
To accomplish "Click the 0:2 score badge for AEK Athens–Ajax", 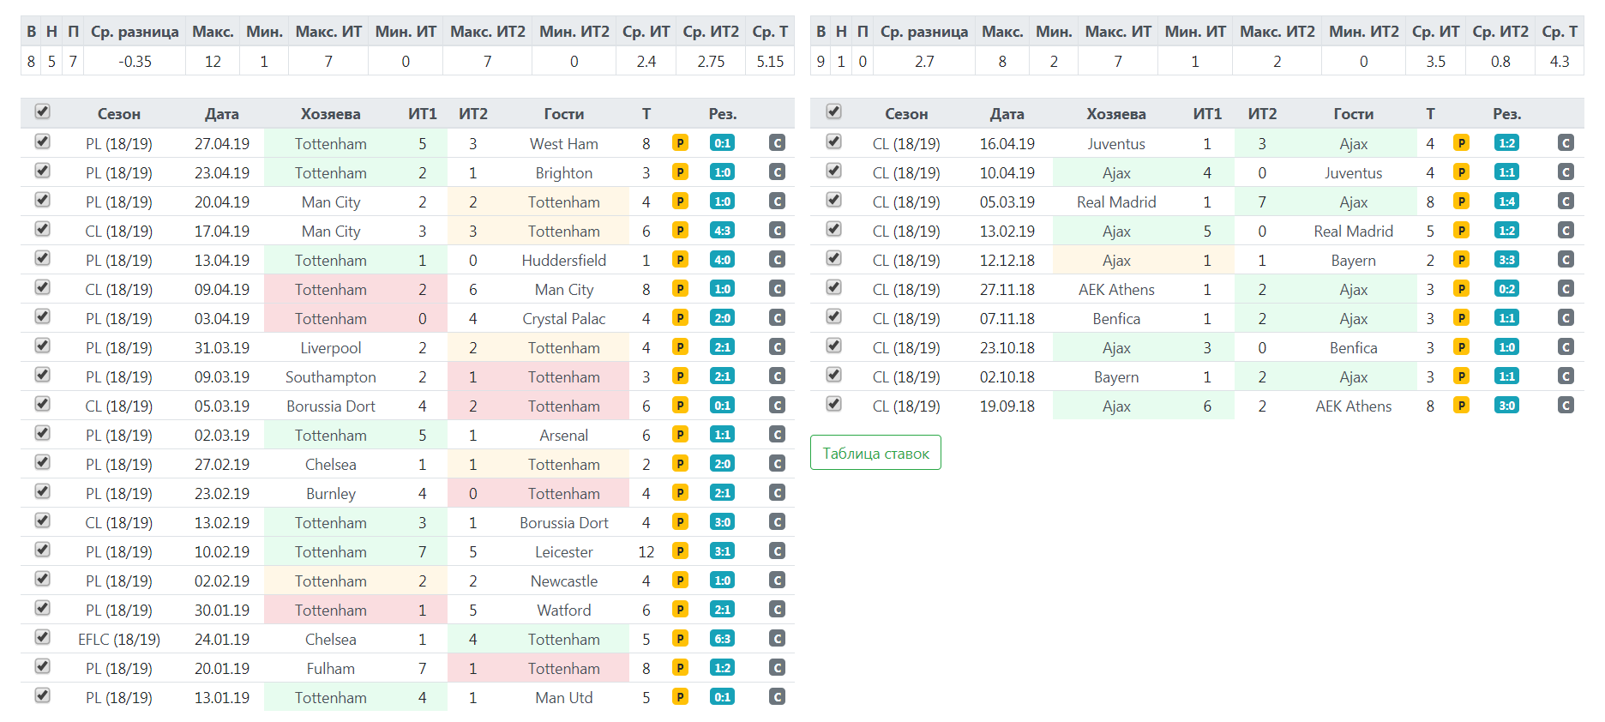I will (1506, 289).
